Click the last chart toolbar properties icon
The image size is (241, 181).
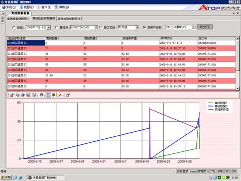pos(68,95)
